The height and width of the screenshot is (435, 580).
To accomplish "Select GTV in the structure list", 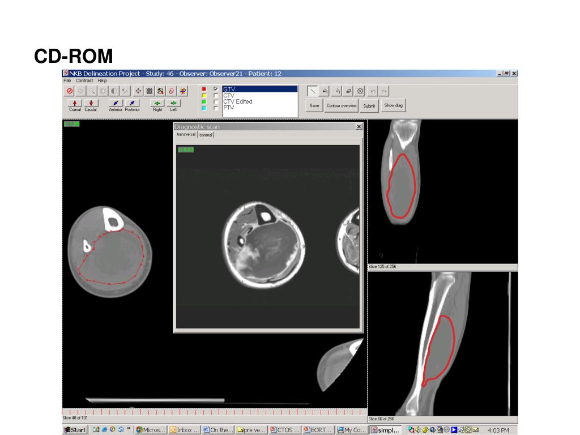I will pos(260,89).
